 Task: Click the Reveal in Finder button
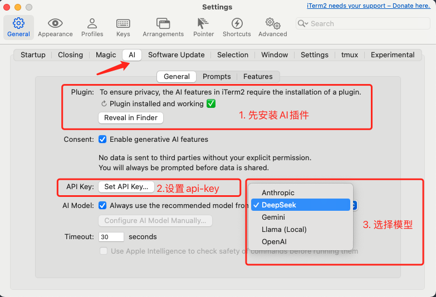pyautogui.click(x=131, y=118)
